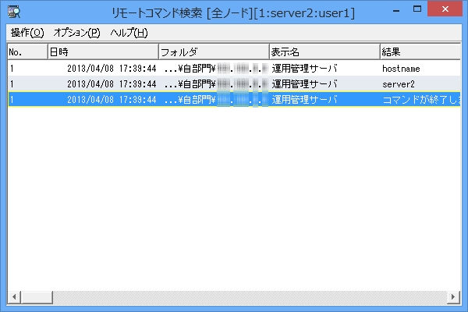Image resolution: width=468 pixels, height=312 pixels.
Task: Click the date cell in the highlighted row
Action: 112,100
